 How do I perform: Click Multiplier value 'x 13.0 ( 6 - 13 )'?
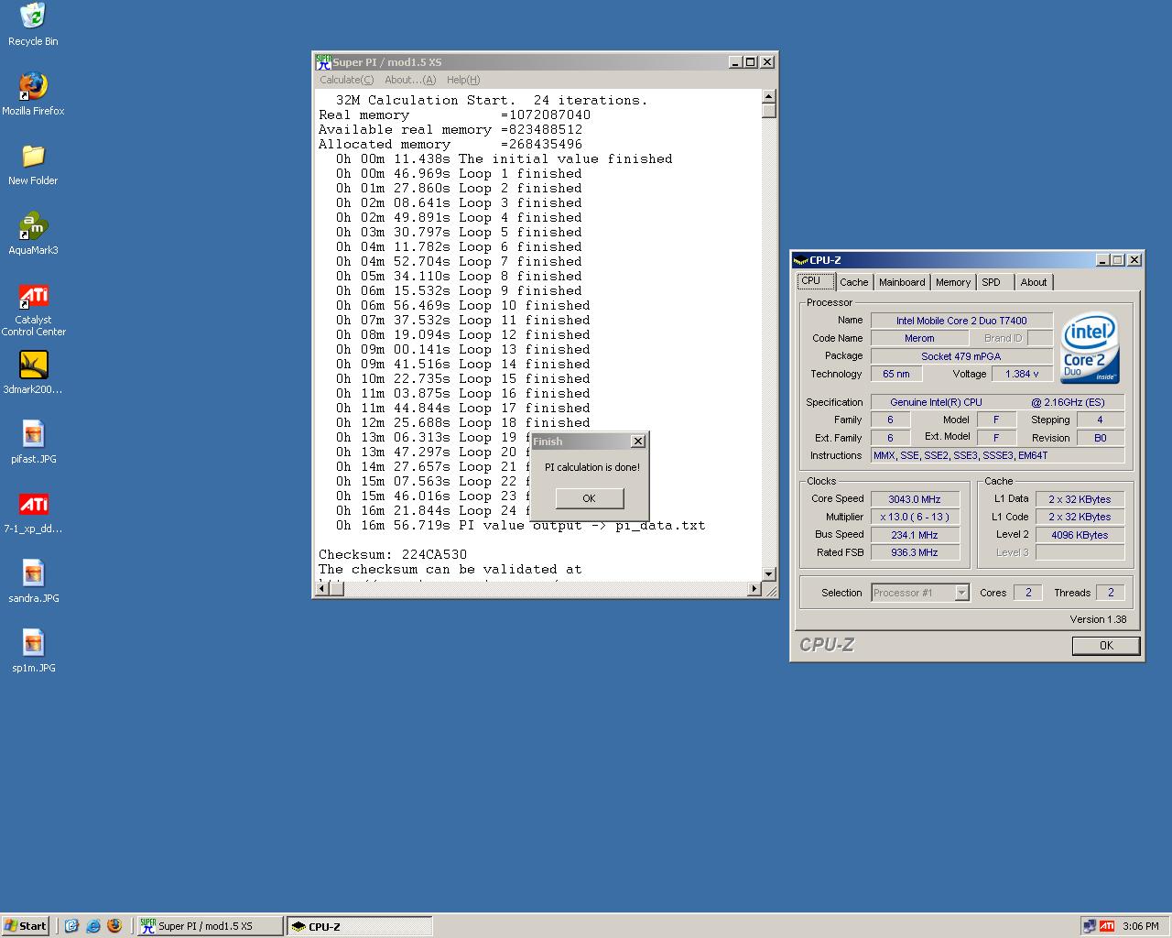pos(914,517)
